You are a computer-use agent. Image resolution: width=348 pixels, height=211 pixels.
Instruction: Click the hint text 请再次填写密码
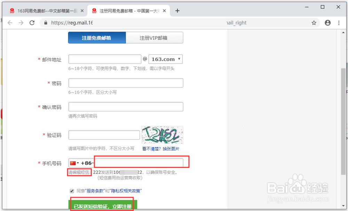(82, 116)
